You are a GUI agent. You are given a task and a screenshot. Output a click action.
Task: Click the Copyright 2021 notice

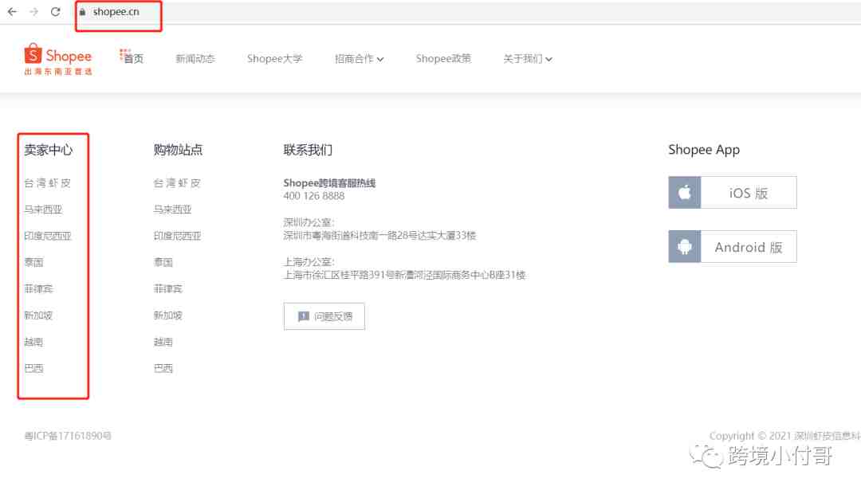click(784, 436)
